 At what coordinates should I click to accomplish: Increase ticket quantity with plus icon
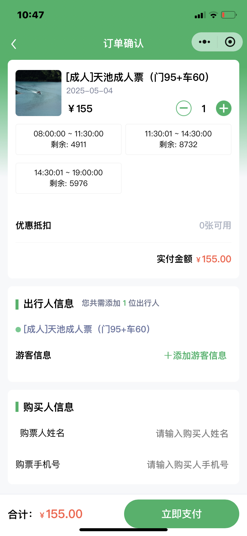(x=224, y=108)
